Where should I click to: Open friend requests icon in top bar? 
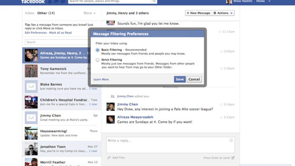click(50, 1)
